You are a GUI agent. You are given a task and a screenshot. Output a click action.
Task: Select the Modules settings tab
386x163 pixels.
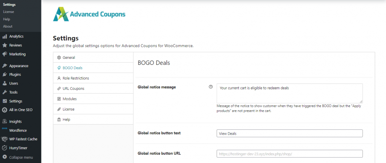(70, 99)
